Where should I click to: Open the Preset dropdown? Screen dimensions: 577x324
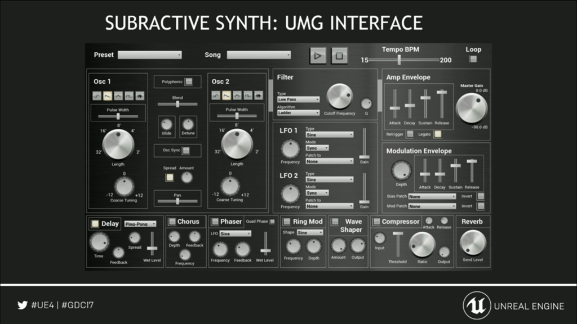(150, 55)
